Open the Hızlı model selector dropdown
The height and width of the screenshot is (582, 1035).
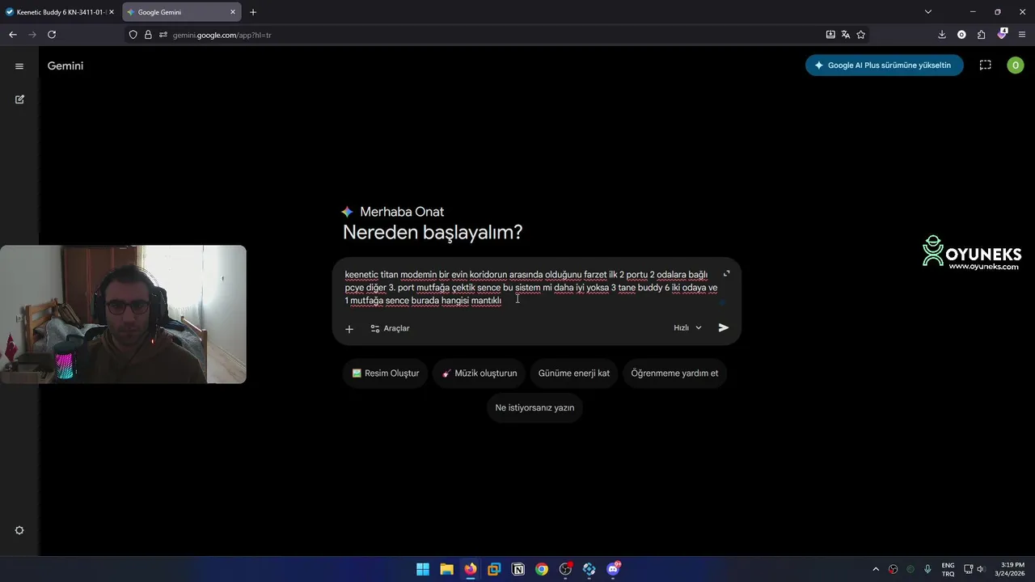point(688,328)
